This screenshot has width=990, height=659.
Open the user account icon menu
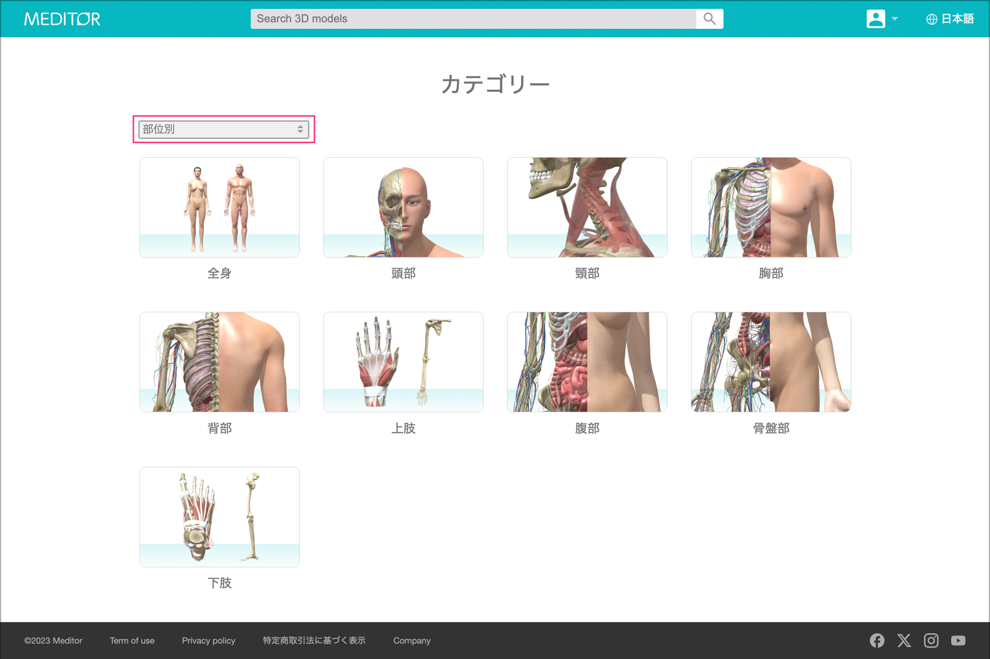tap(876, 19)
